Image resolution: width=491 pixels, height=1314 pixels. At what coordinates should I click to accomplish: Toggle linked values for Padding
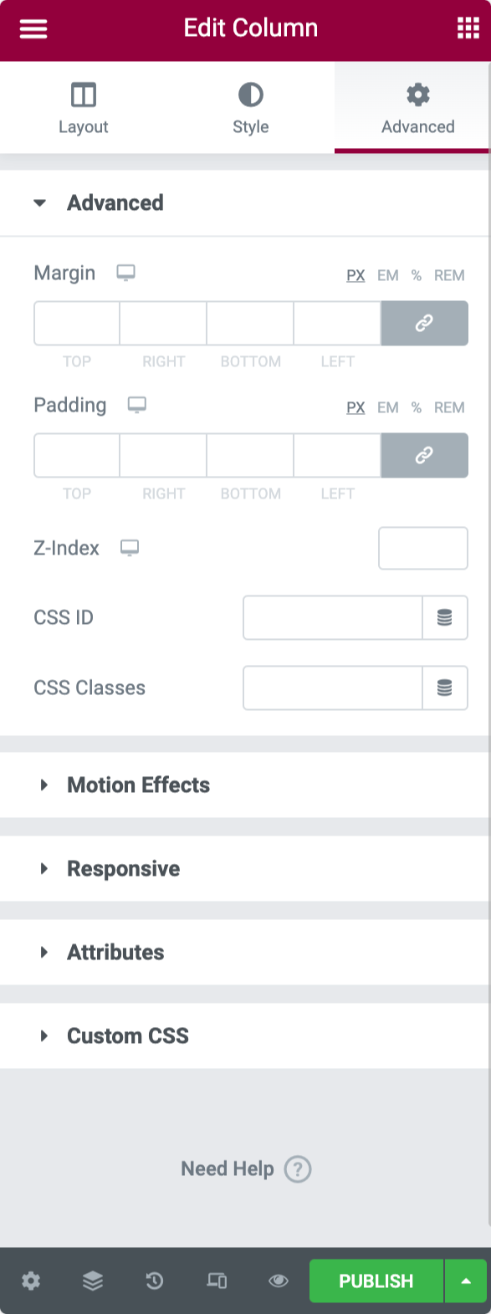tap(424, 455)
